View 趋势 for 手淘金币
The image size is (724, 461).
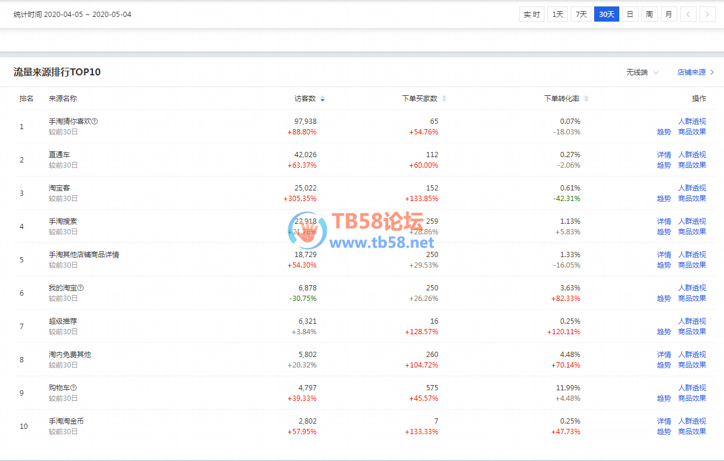(664, 432)
